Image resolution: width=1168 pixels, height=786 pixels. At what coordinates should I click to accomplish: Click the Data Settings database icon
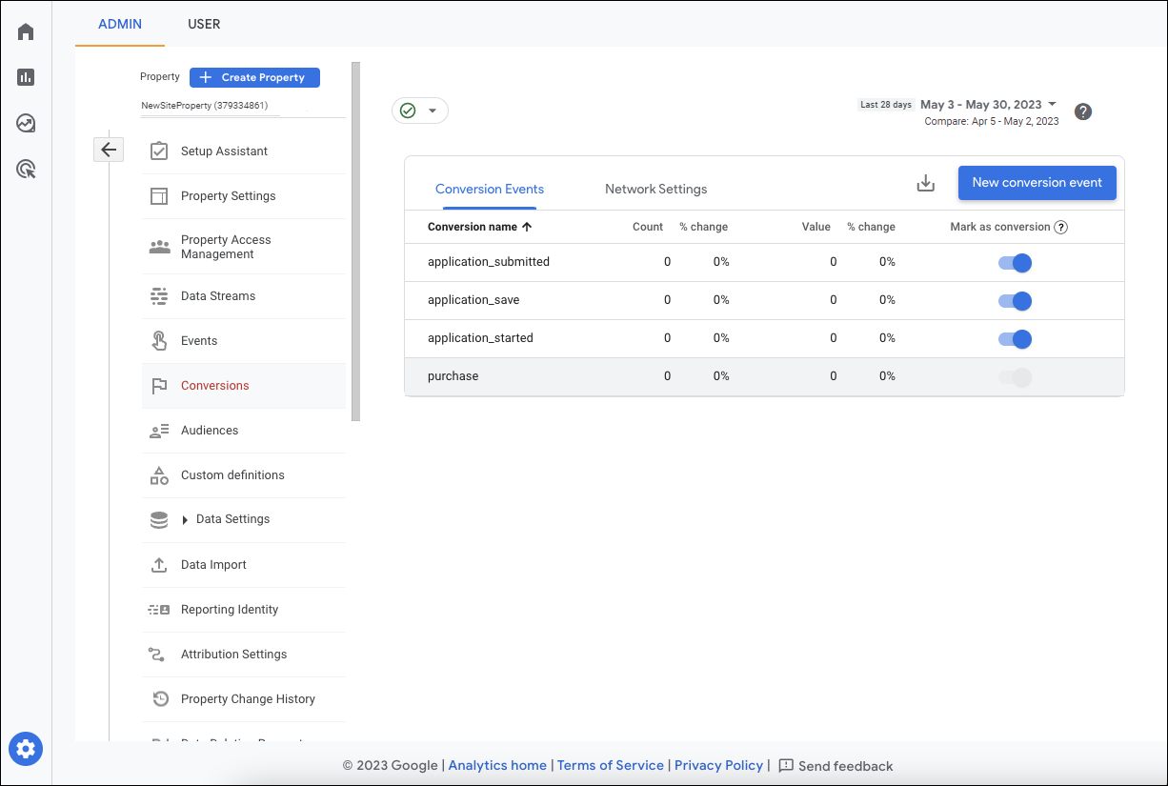[159, 520]
